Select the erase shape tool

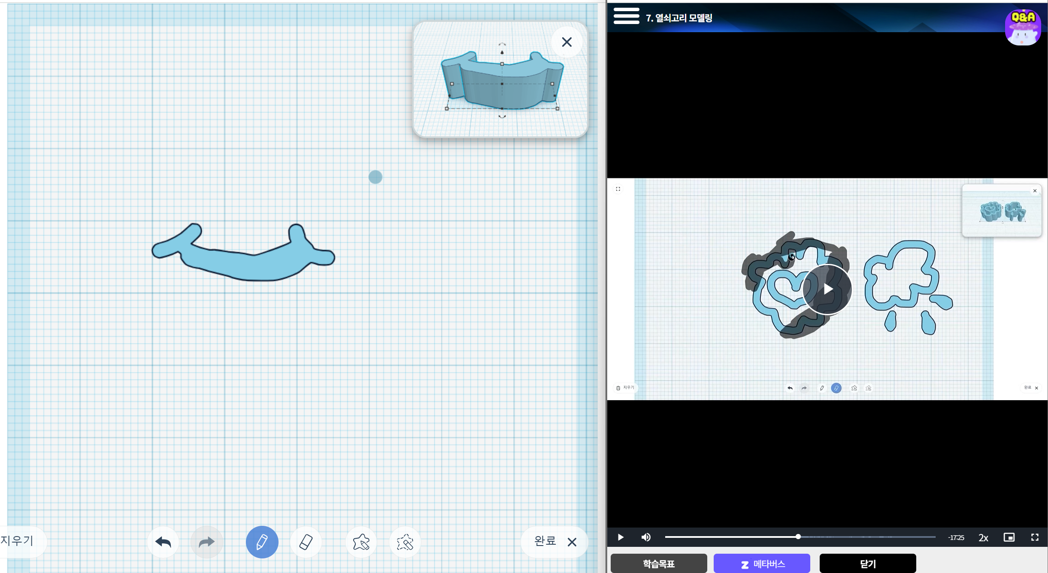click(405, 542)
